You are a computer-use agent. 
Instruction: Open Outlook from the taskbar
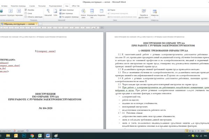click(16, 136)
